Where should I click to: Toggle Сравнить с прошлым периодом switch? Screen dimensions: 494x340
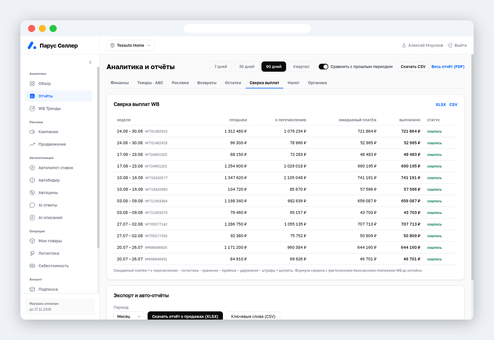pyautogui.click(x=323, y=67)
